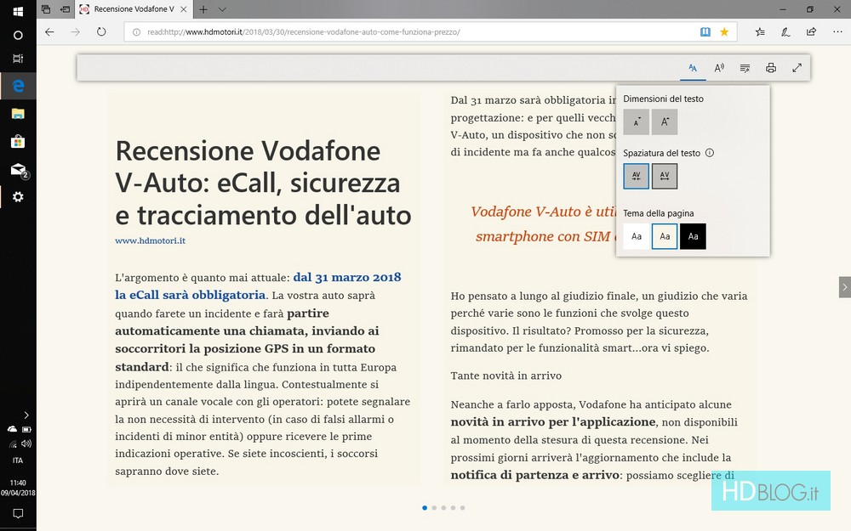Enter full screen reading mode

click(797, 68)
